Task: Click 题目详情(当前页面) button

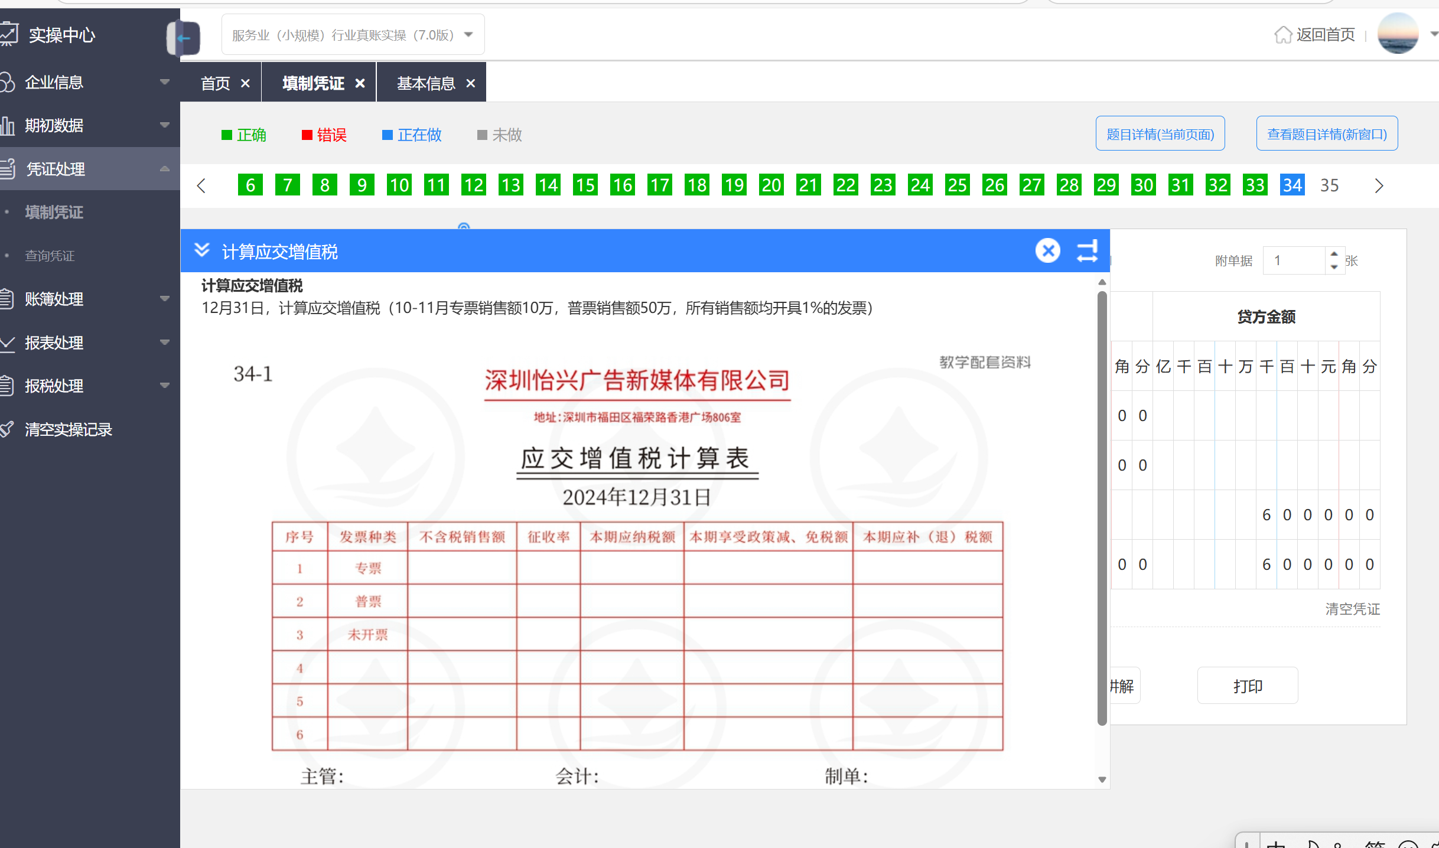Action: (1160, 134)
